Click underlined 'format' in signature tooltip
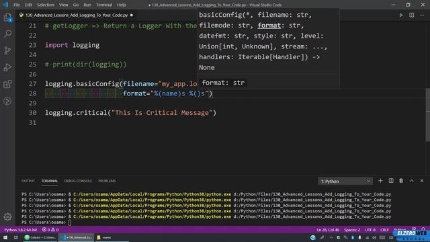 269,26
